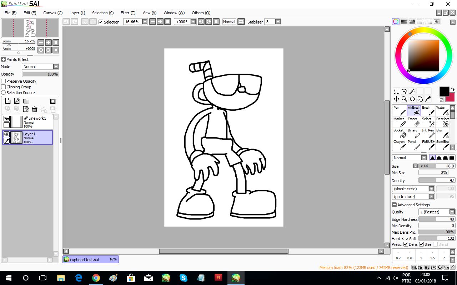Hide Layer1 with its eye icon
This screenshot has width=457, height=285.
[6, 134]
